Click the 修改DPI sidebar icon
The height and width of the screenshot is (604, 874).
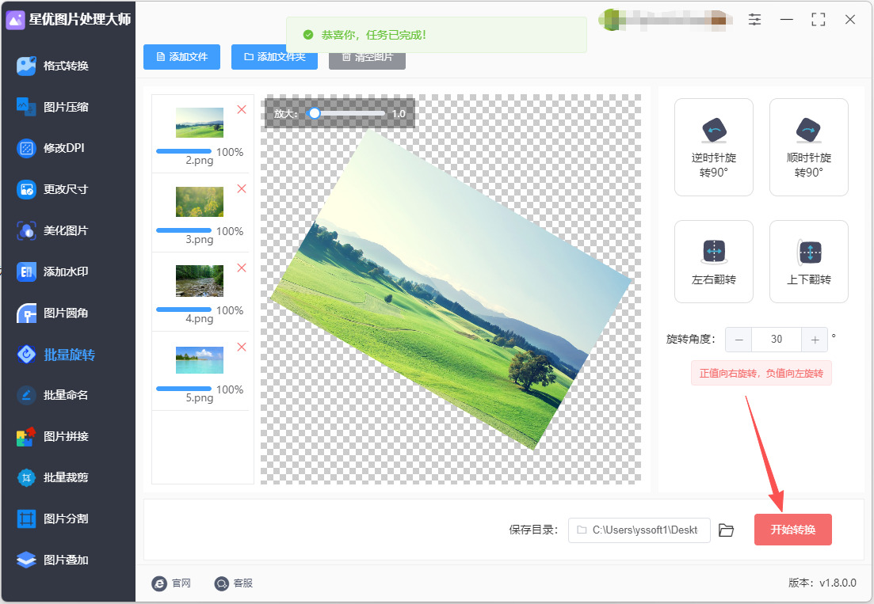tap(26, 148)
